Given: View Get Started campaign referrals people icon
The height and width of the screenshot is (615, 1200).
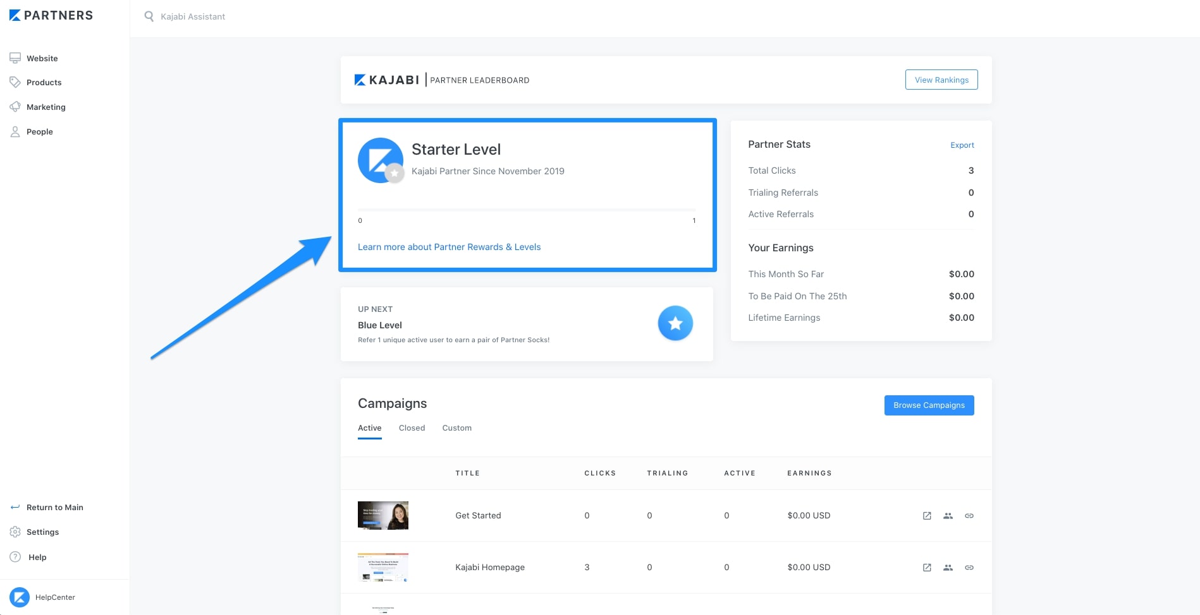Looking at the screenshot, I should pos(948,516).
